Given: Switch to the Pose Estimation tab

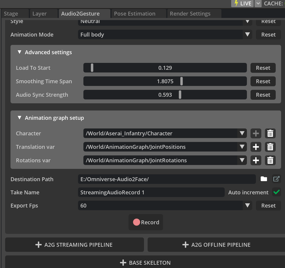Looking at the screenshot, I should 135,14.
